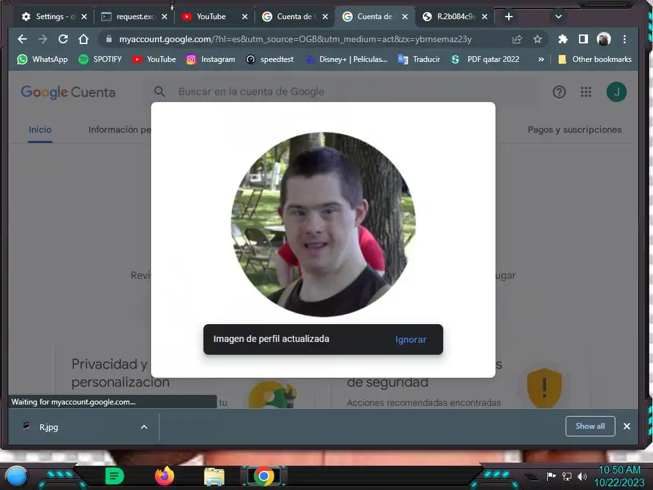Close the YouTube tab
The image size is (653, 490).
pyautogui.click(x=245, y=17)
